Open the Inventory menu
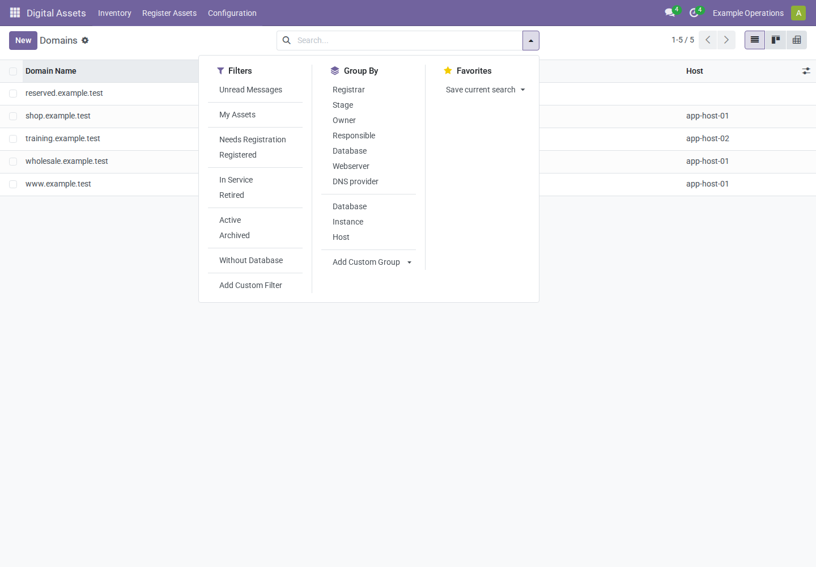Viewport: 816px width, 567px height. (114, 13)
